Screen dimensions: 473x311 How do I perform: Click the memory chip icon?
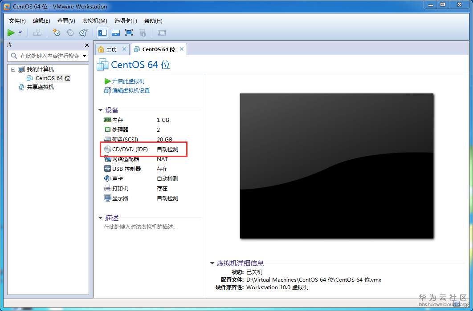click(x=108, y=120)
